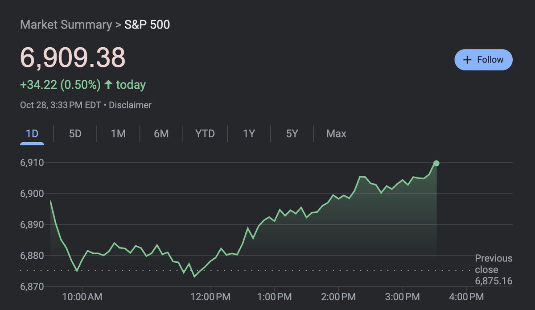Viewport: 535px width, 310px height.
Task: Open the Disclaimer link
Action: 130,105
